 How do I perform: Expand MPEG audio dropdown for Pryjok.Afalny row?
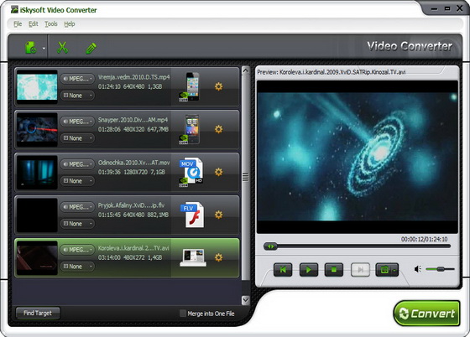point(77,207)
